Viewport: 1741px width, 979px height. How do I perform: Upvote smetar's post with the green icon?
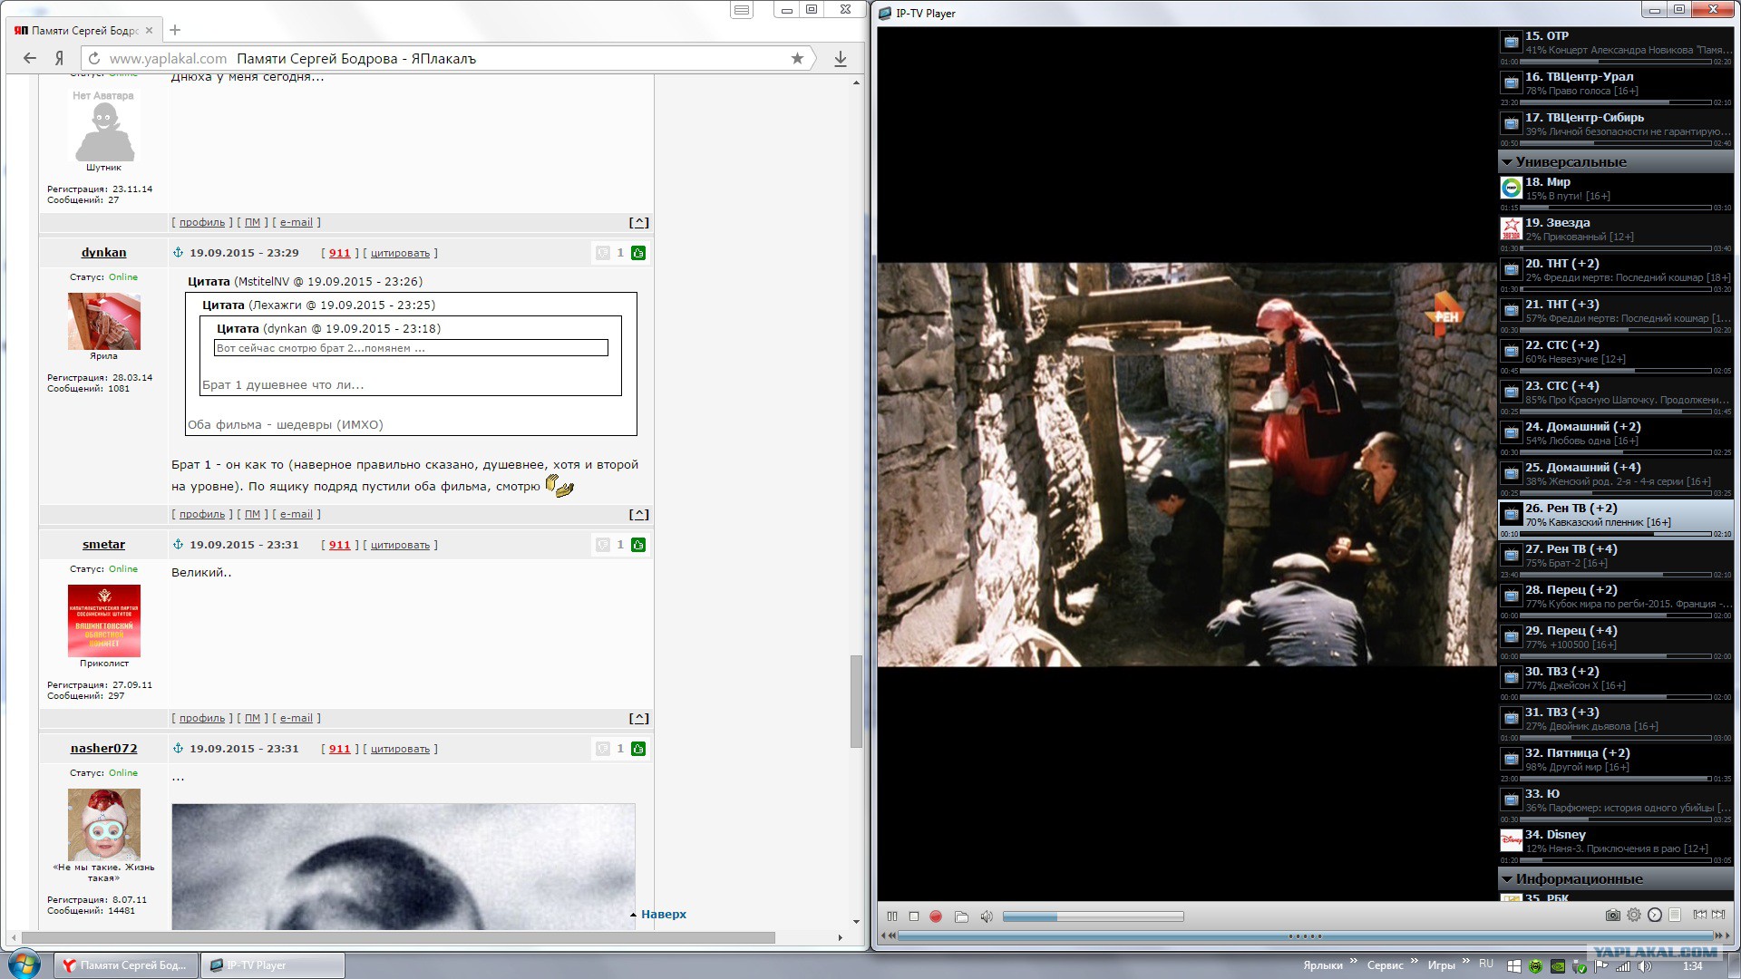click(x=638, y=545)
